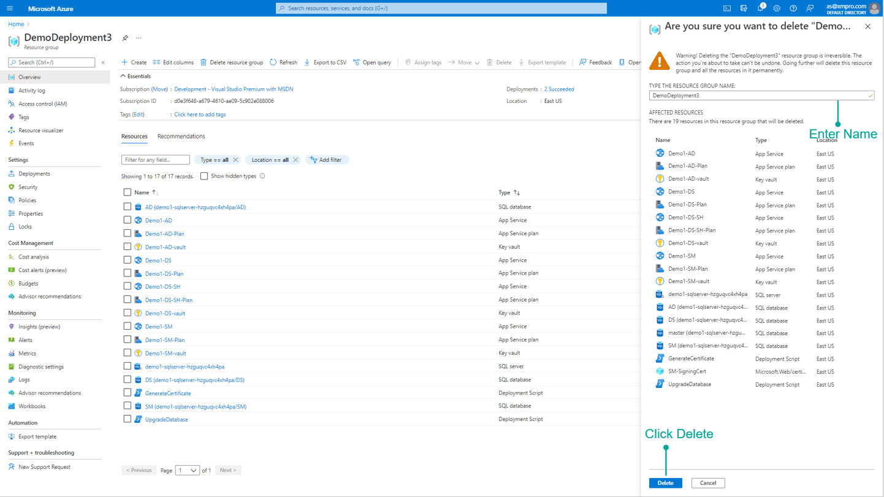Image resolution: width=884 pixels, height=497 pixels.
Task: Click the Add filter pill
Action: [x=327, y=160]
